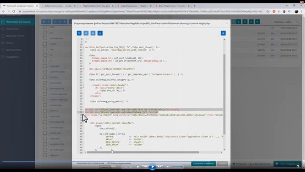The height and width of the screenshot is (172, 305).
Task: Reload the page in the browser
Action: click(14, 11)
